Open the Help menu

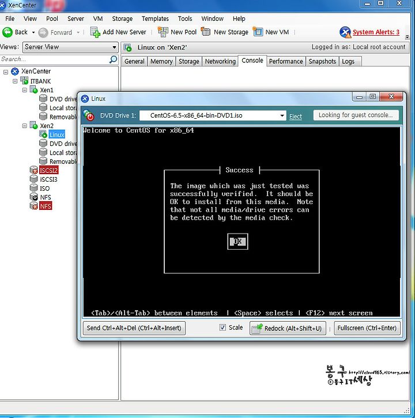(239, 18)
